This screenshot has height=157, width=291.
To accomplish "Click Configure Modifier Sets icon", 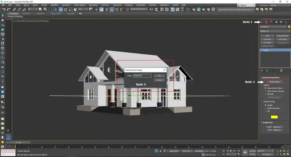I will (x=281, y=70).
